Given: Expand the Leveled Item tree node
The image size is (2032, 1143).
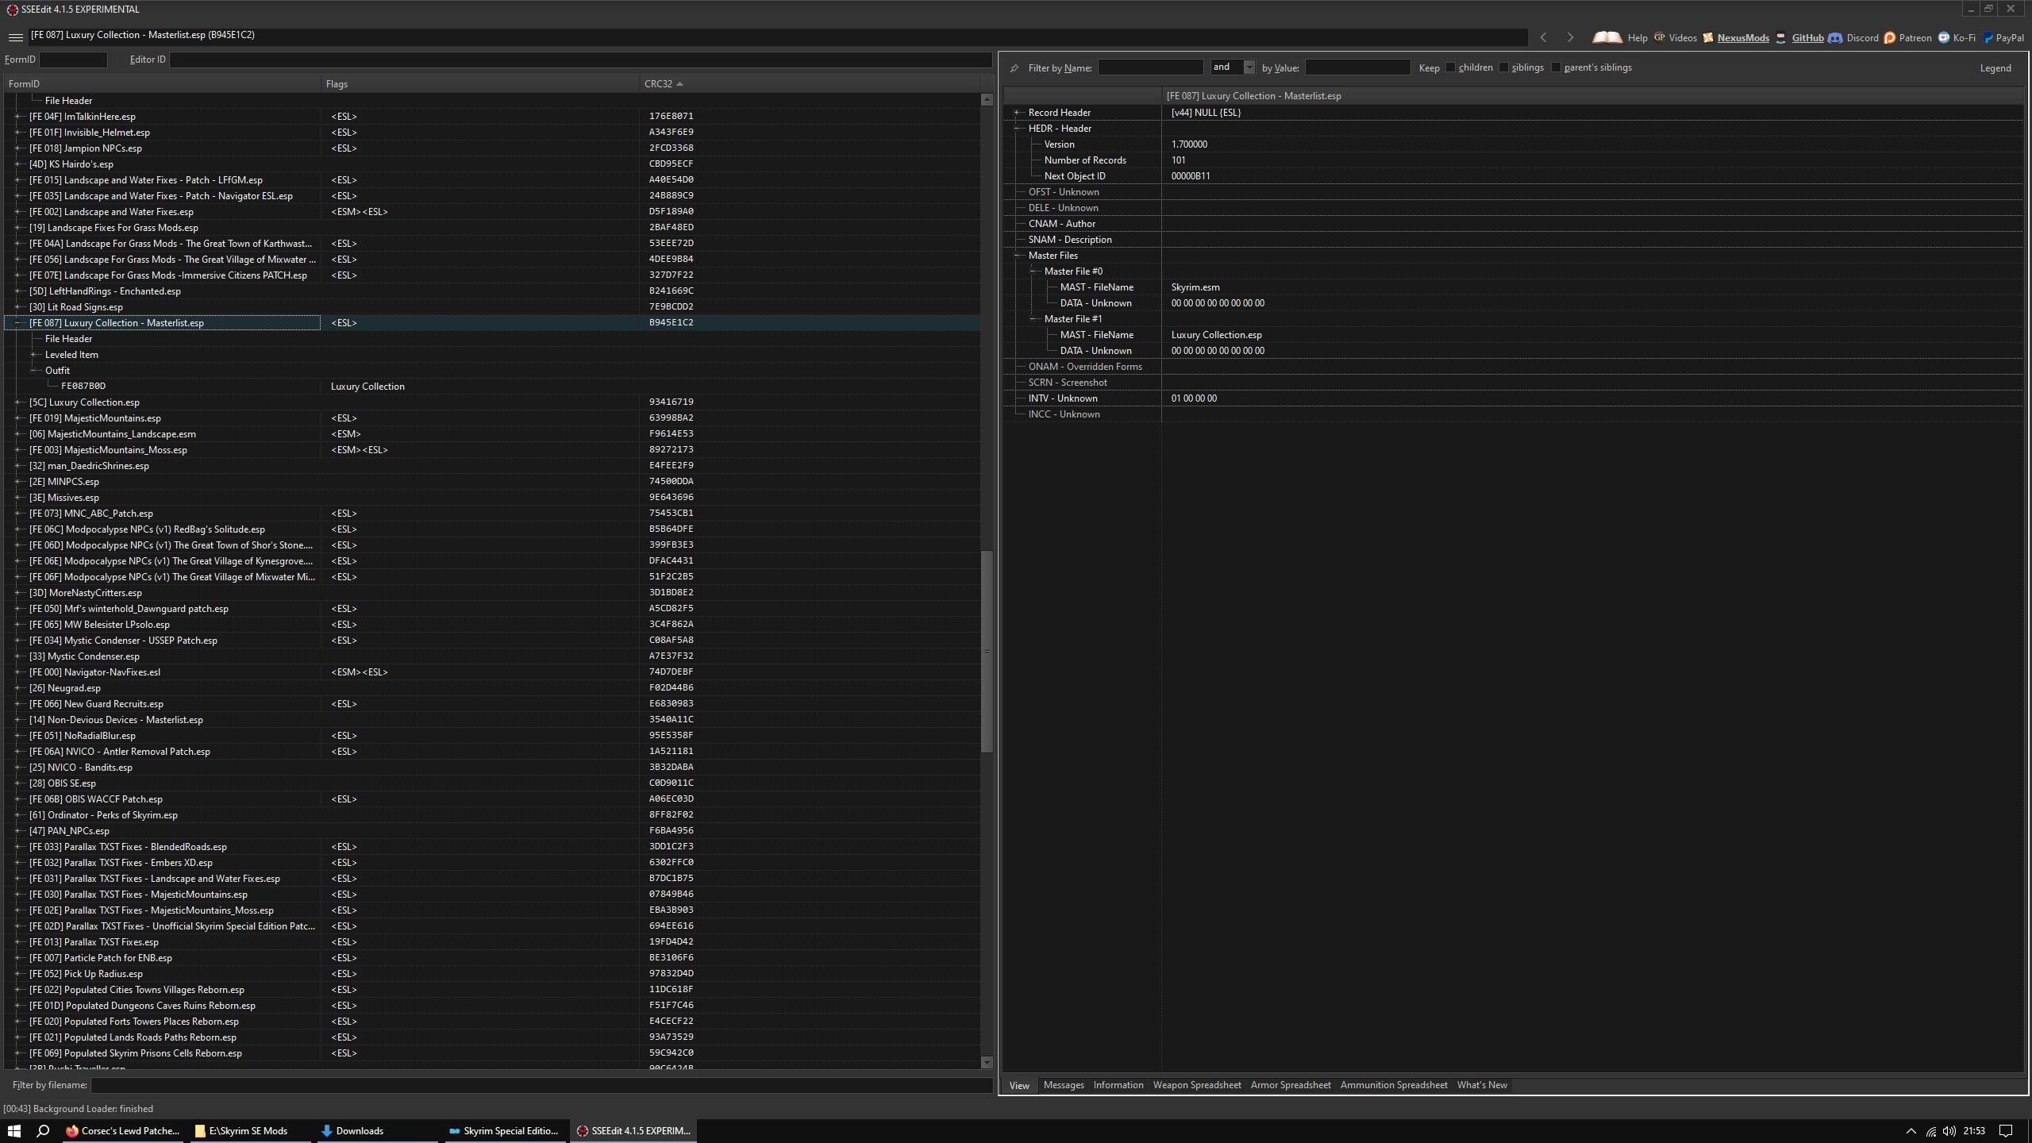Looking at the screenshot, I should pos(33,355).
